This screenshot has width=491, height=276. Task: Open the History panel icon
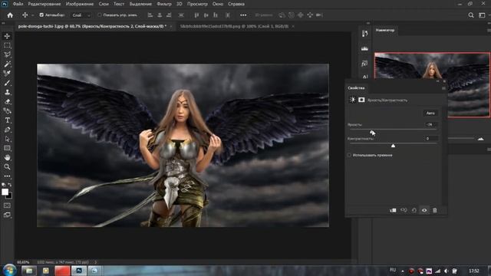click(x=364, y=34)
